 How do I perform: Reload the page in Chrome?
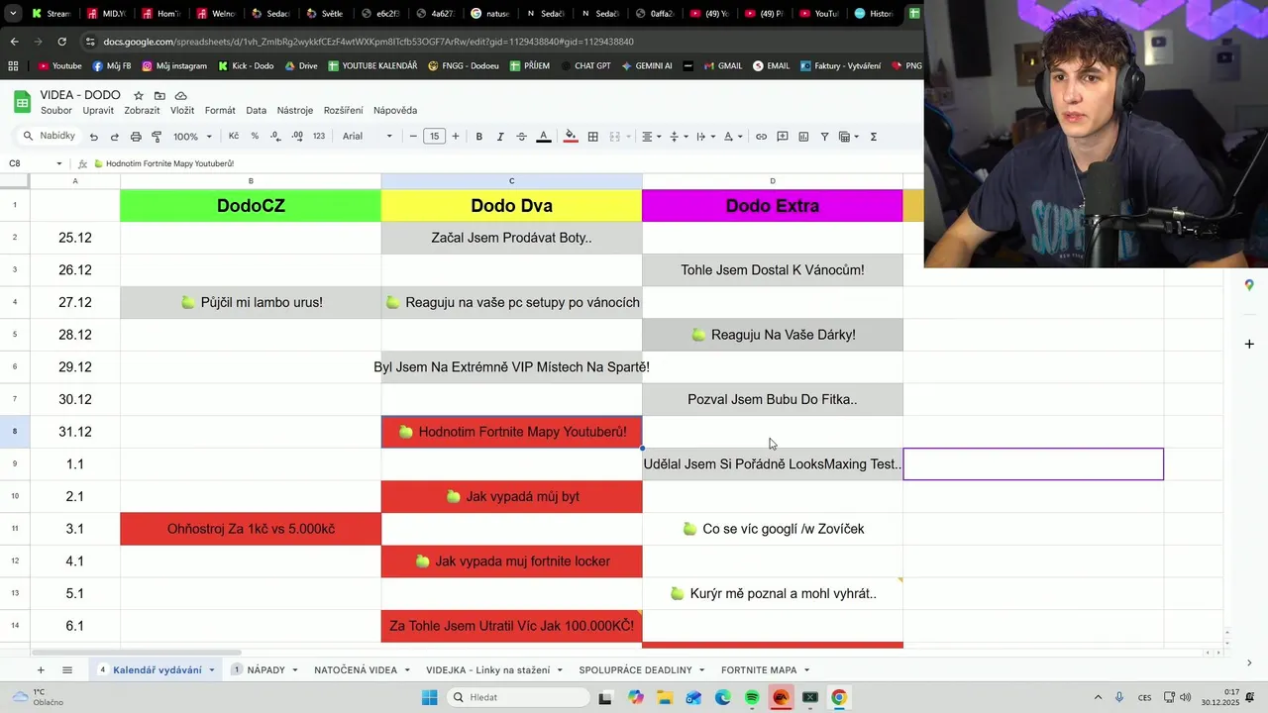click(x=62, y=42)
